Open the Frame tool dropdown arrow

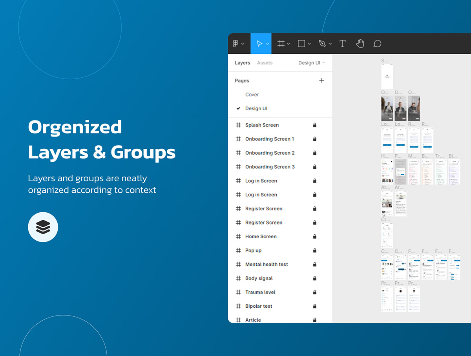(288, 44)
